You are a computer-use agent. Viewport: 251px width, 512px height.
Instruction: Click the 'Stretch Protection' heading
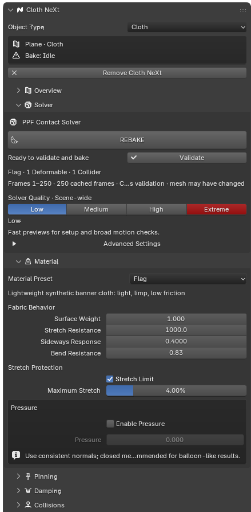(35, 368)
